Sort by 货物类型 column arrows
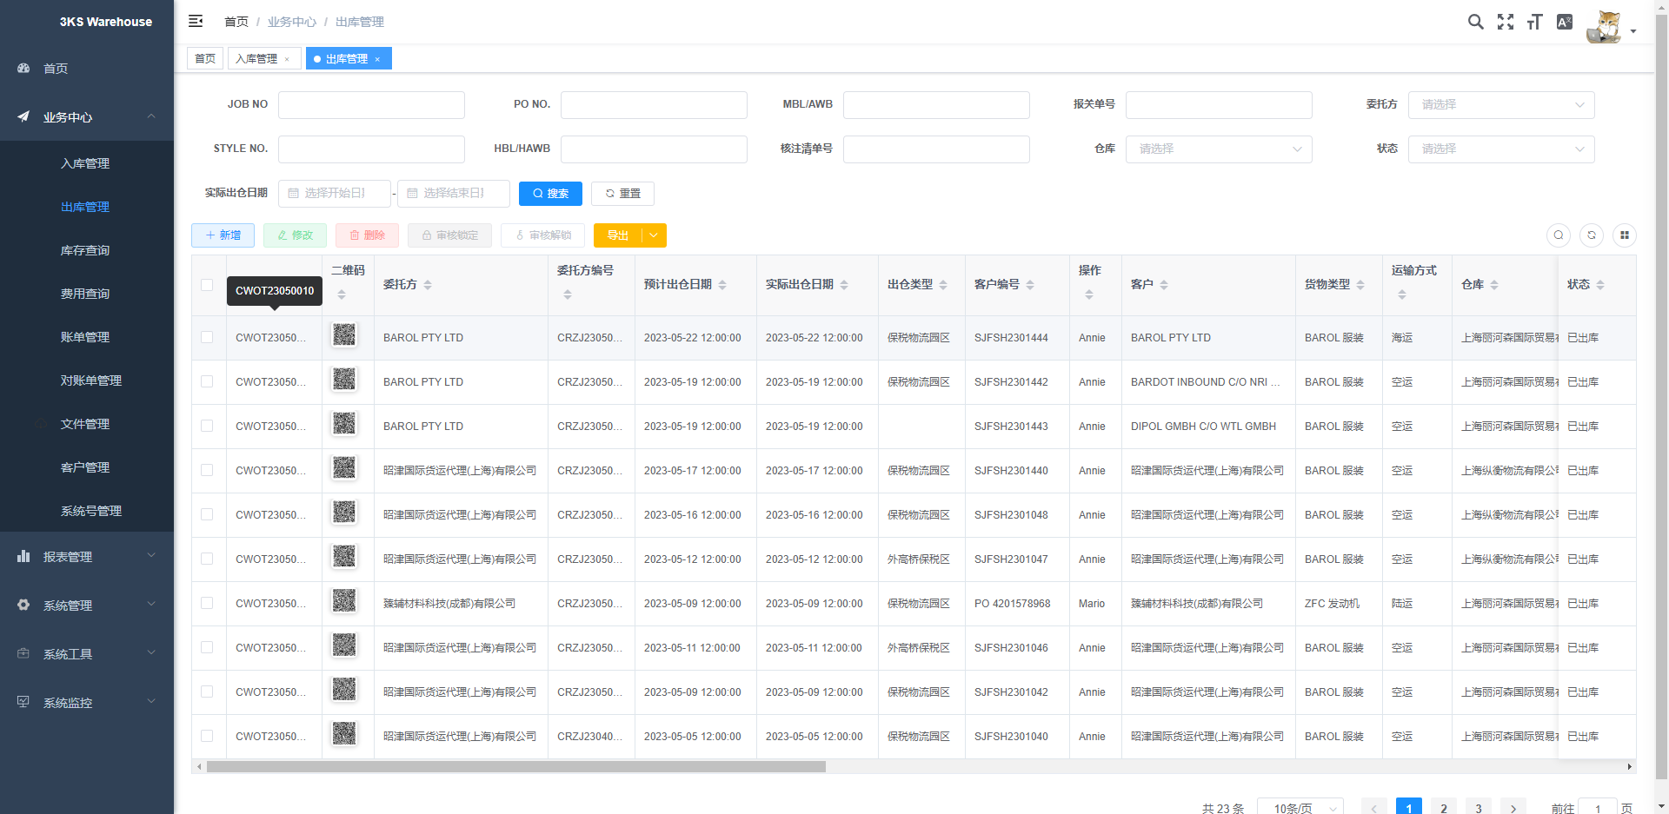This screenshot has height=814, width=1669. (1360, 285)
